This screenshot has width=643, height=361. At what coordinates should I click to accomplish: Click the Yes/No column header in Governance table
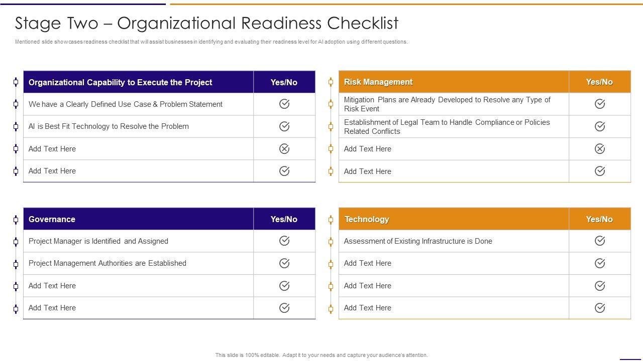click(284, 220)
